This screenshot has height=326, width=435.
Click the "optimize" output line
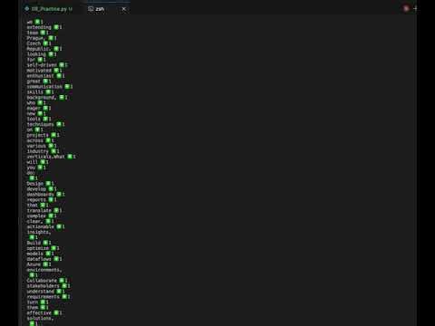[43, 248]
